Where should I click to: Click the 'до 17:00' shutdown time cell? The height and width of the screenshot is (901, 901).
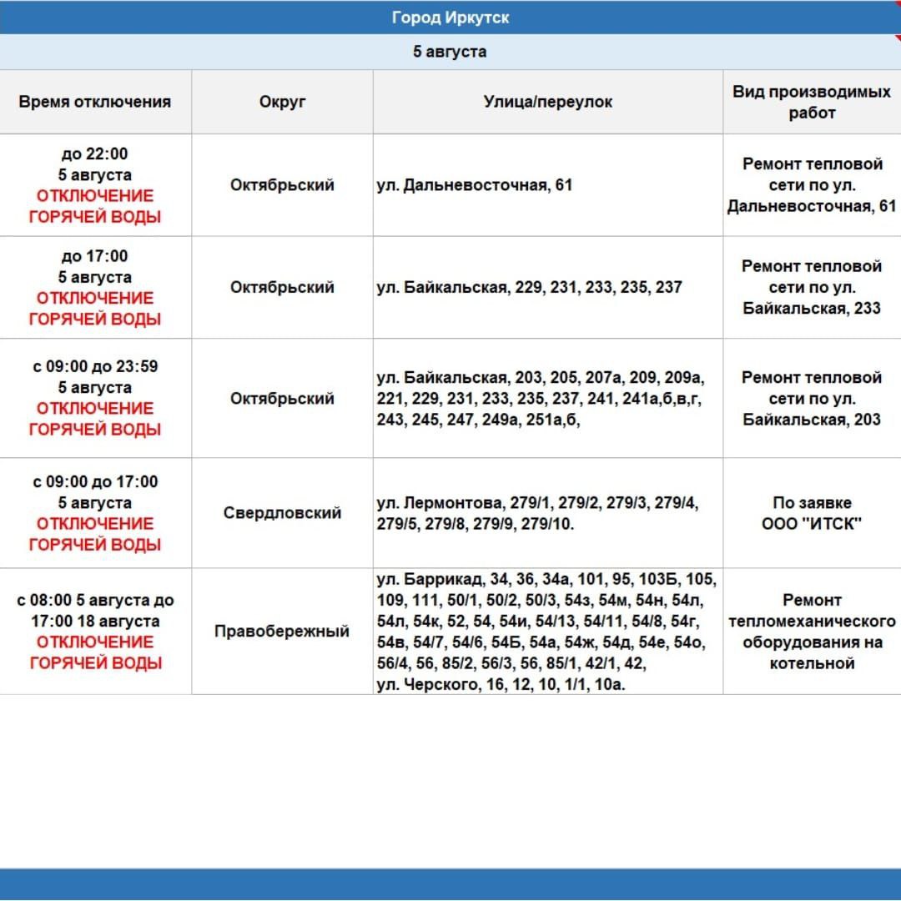coord(95,287)
